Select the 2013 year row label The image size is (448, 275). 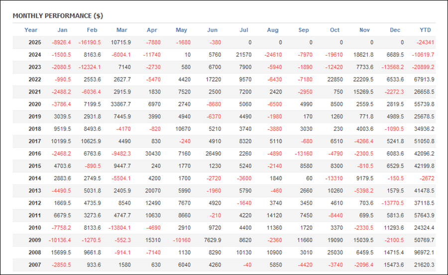click(x=35, y=190)
